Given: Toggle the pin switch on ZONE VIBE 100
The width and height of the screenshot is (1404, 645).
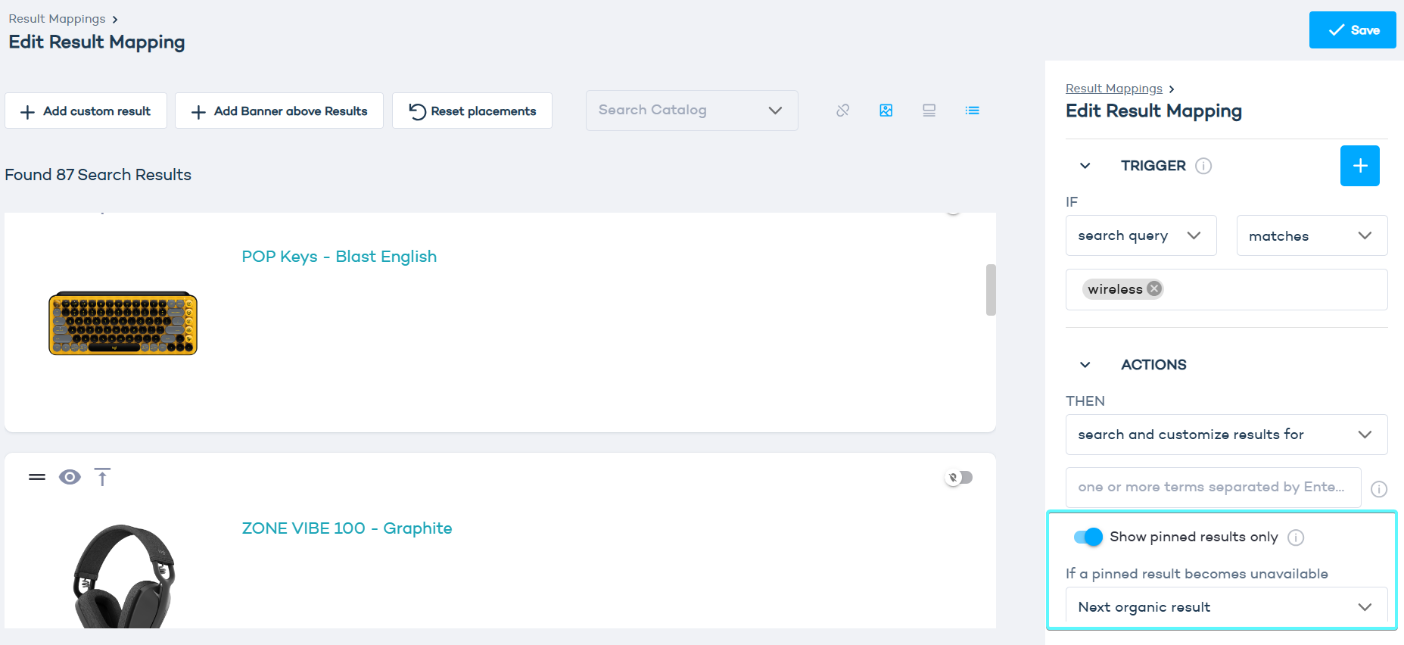Looking at the screenshot, I should tap(960, 478).
